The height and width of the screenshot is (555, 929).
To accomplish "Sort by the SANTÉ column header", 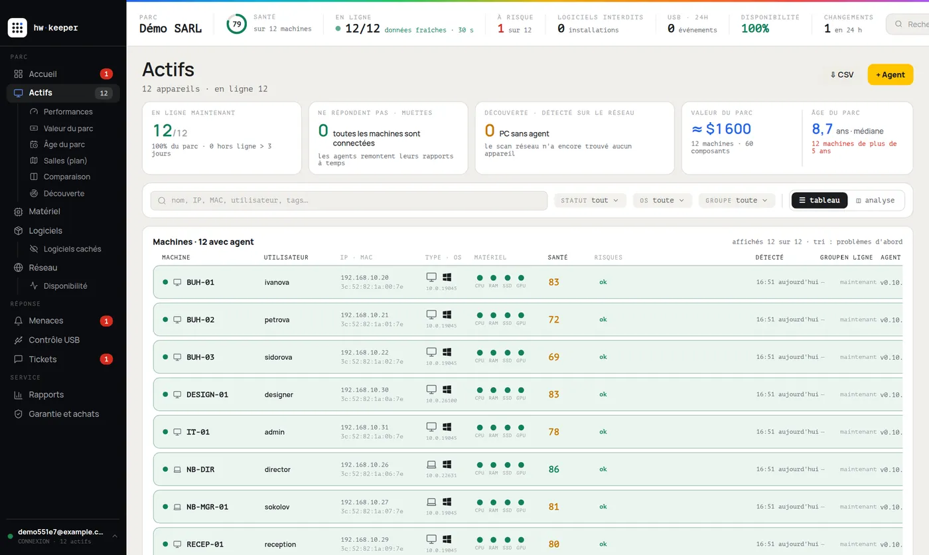I will click(x=557, y=258).
